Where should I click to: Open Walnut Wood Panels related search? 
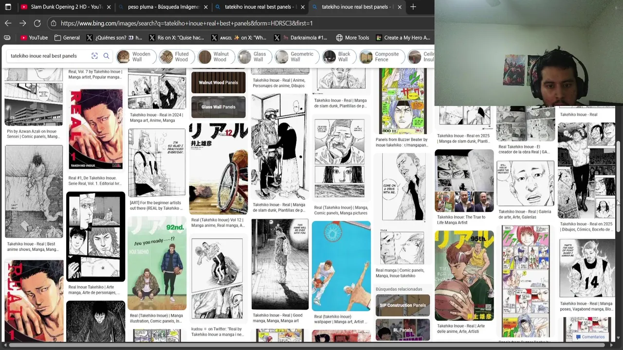(218, 83)
